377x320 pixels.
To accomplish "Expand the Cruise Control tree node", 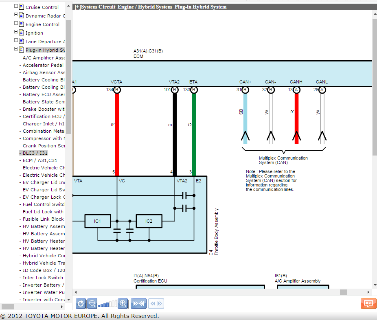I will (x=16, y=7).
